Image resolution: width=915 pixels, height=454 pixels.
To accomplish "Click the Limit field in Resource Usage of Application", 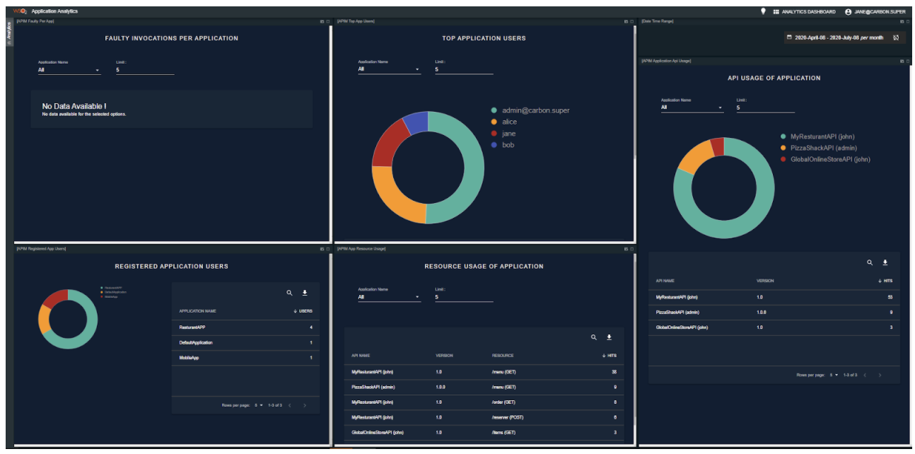I will point(464,297).
